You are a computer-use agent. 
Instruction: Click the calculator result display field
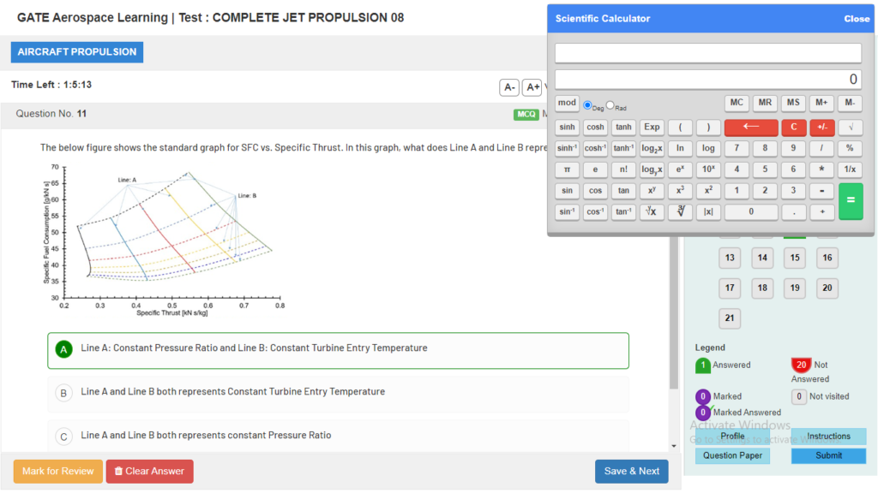coord(707,80)
